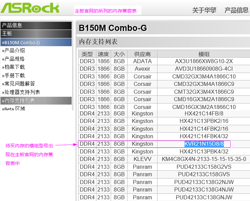The image size is (250, 201).
Task: Select module PUD42133C138G2NJW cell
Action: click(x=204, y=182)
